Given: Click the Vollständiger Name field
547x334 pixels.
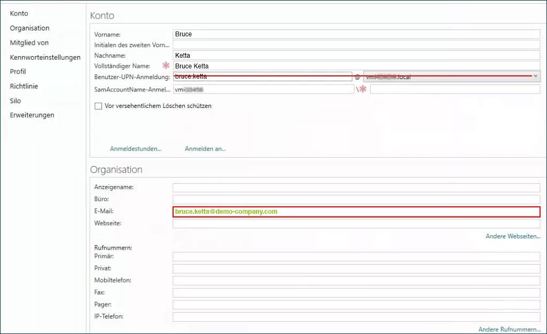Looking at the screenshot, I should [x=356, y=66].
